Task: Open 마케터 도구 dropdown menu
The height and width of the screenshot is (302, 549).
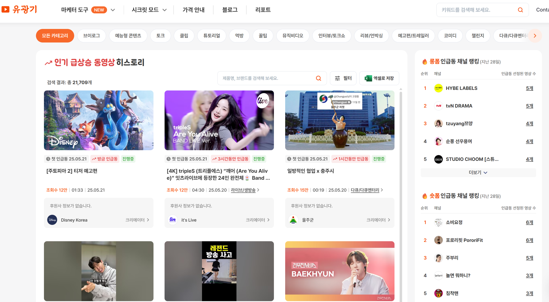Action: point(88,10)
